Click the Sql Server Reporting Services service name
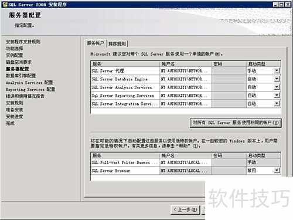This screenshot has height=220, width=293. (123, 96)
